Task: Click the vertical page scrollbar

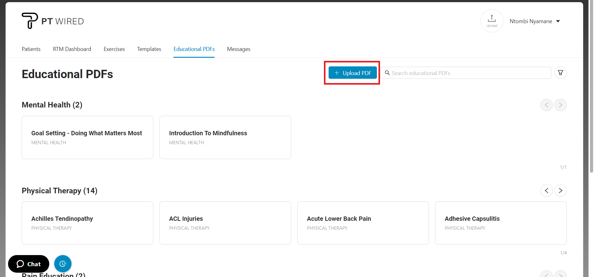Action: 591,93
